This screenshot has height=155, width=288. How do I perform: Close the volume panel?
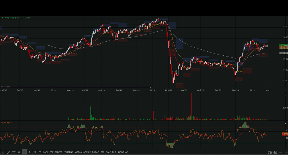point(285,95)
